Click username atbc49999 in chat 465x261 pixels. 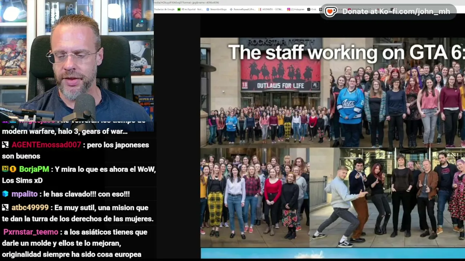30,208
